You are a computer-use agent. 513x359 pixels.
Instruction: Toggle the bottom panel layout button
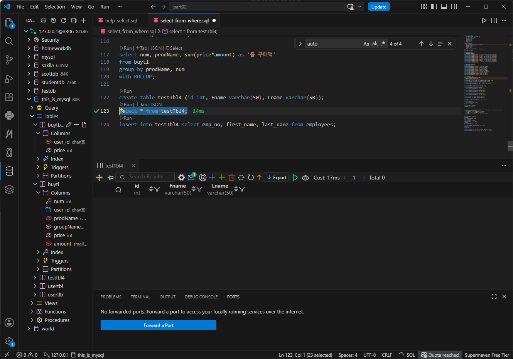[444, 7]
